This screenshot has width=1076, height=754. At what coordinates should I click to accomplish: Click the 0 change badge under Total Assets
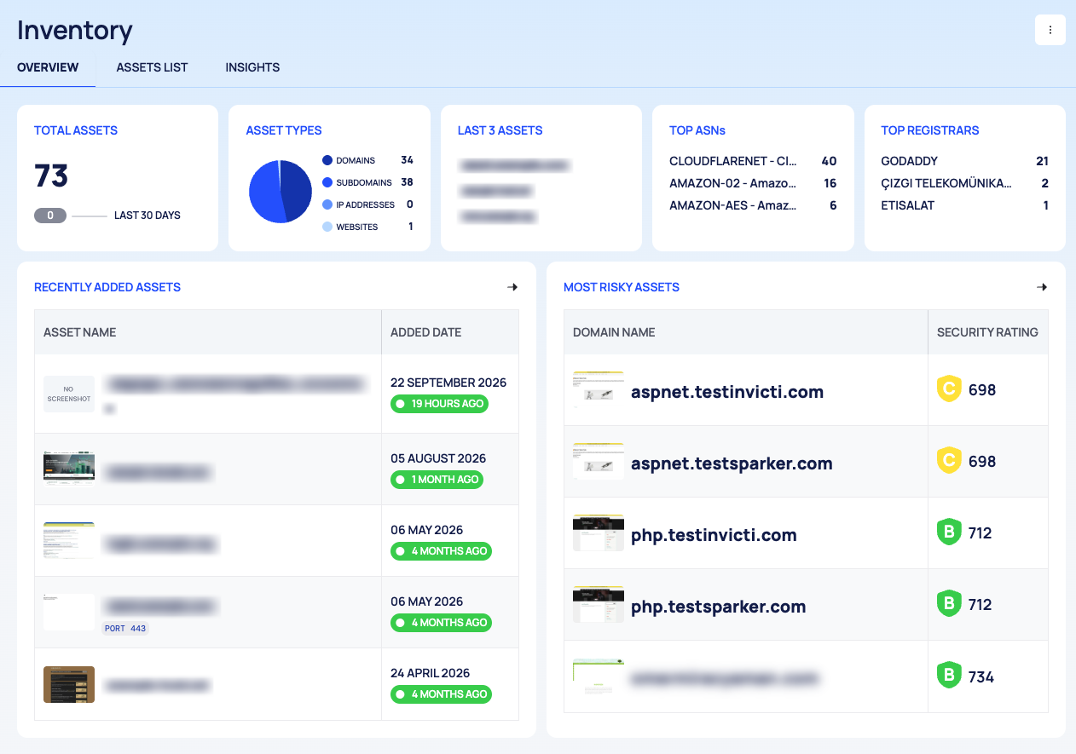point(50,216)
